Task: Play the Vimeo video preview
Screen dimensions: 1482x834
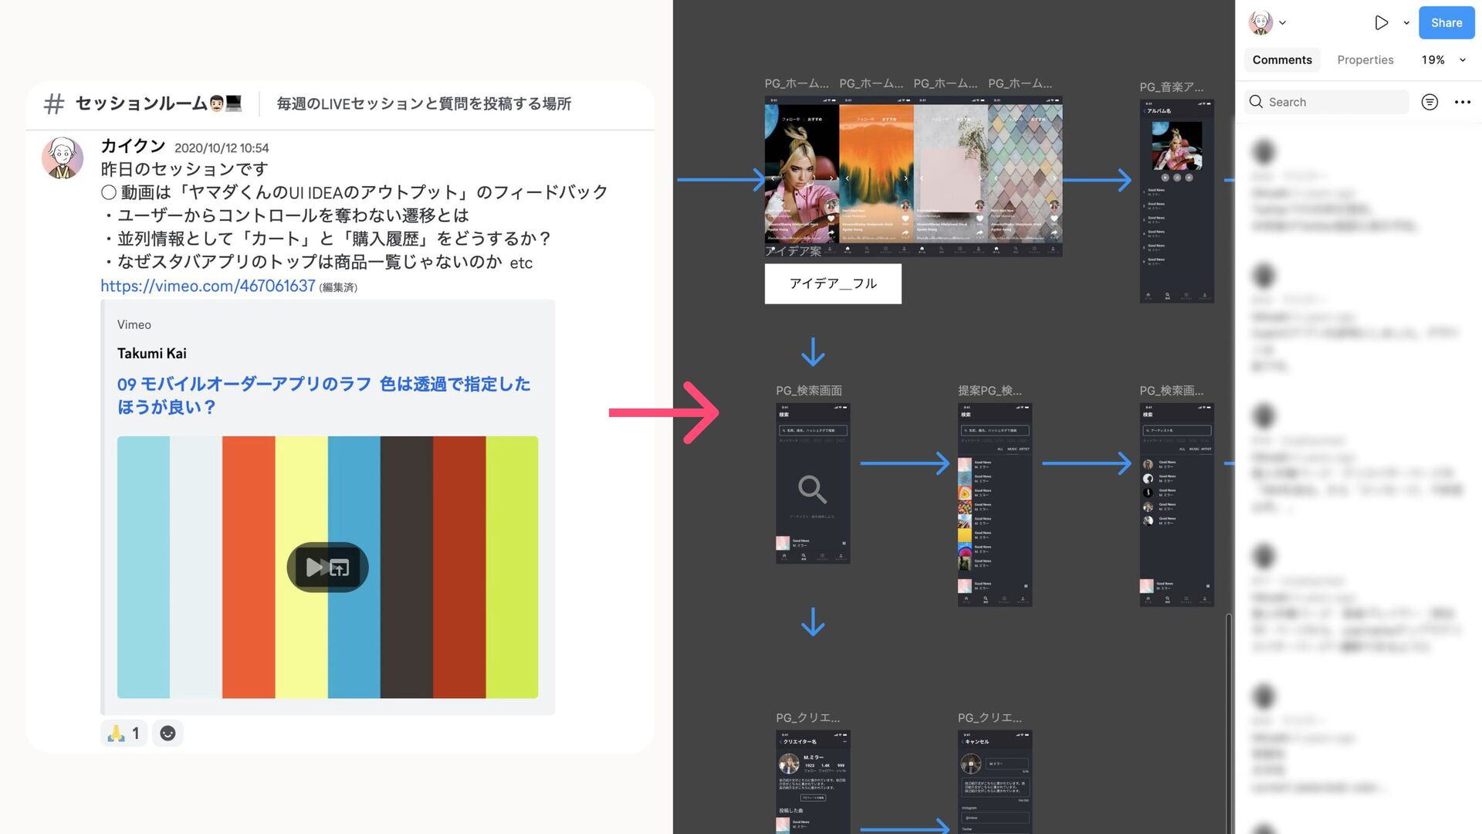Action: click(x=327, y=568)
